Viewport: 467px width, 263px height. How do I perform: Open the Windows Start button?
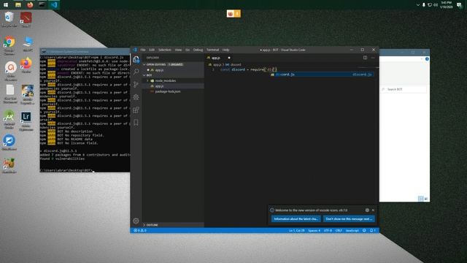(6, 5)
